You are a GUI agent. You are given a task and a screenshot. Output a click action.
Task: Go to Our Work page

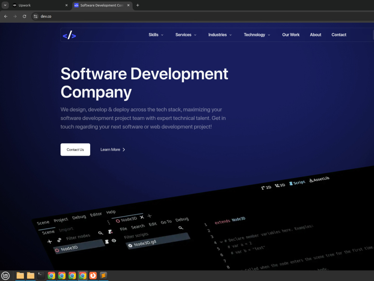click(291, 35)
